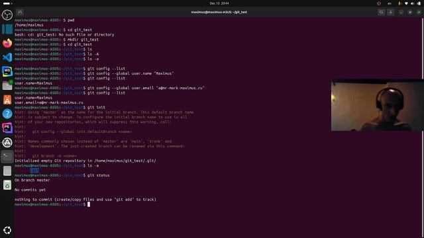Open Software Updater from the dock
The height and width of the screenshot is (238, 424).
[7, 142]
